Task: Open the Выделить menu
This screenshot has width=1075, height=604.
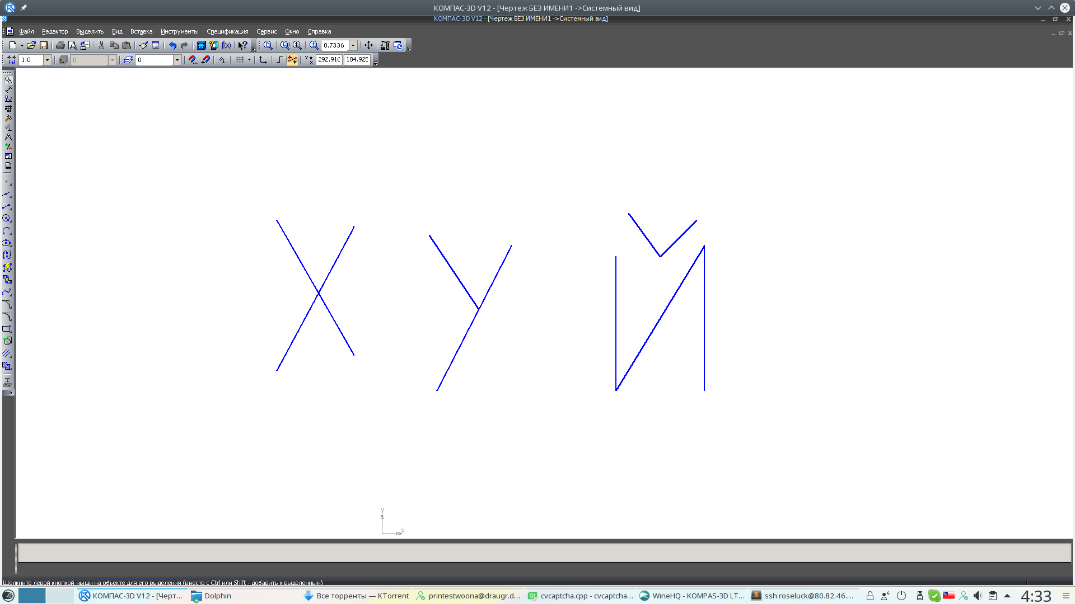Action: [x=90, y=32]
